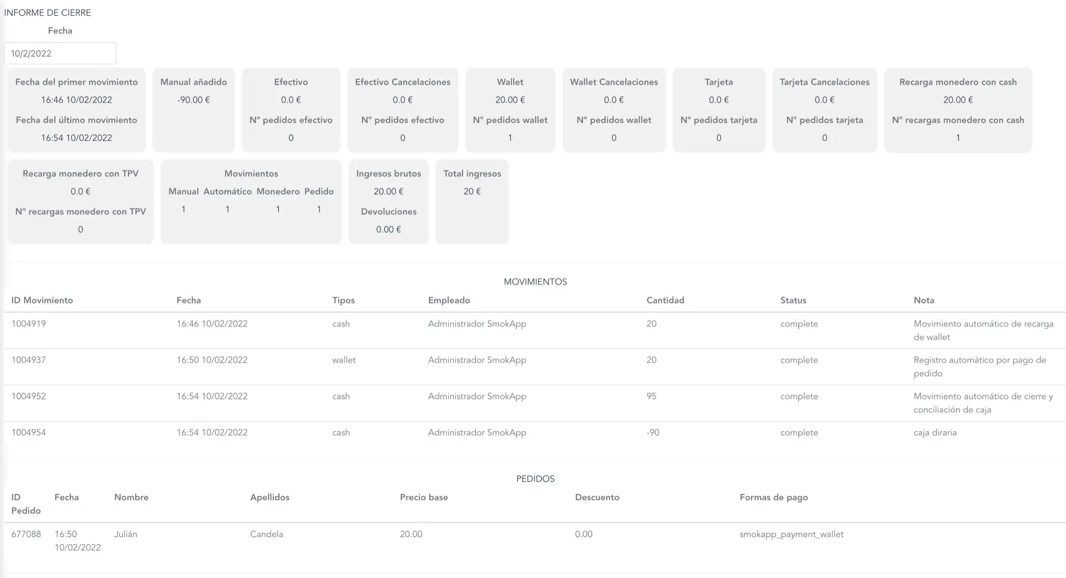Click the date 16:50 10/02/2022 in movement 1004937 row
Screen dimensions: 1066x578
pyautogui.click(x=212, y=360)
